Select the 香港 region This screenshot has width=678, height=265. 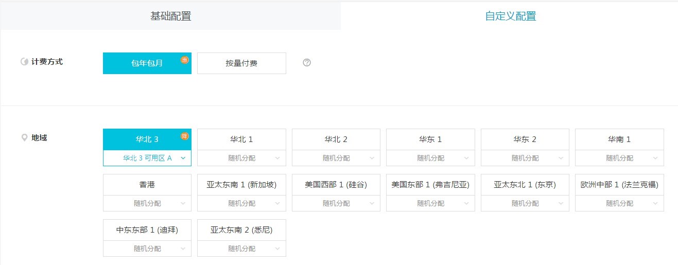[x=147, y=185]
